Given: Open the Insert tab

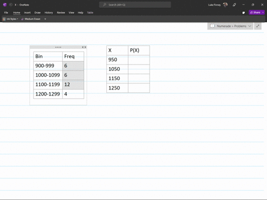Looking at the screenshot, I should (27, 13).
